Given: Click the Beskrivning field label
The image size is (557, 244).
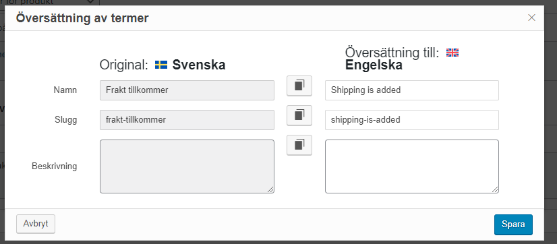Looking at the screenshot, I should click(x=55, y=166).
